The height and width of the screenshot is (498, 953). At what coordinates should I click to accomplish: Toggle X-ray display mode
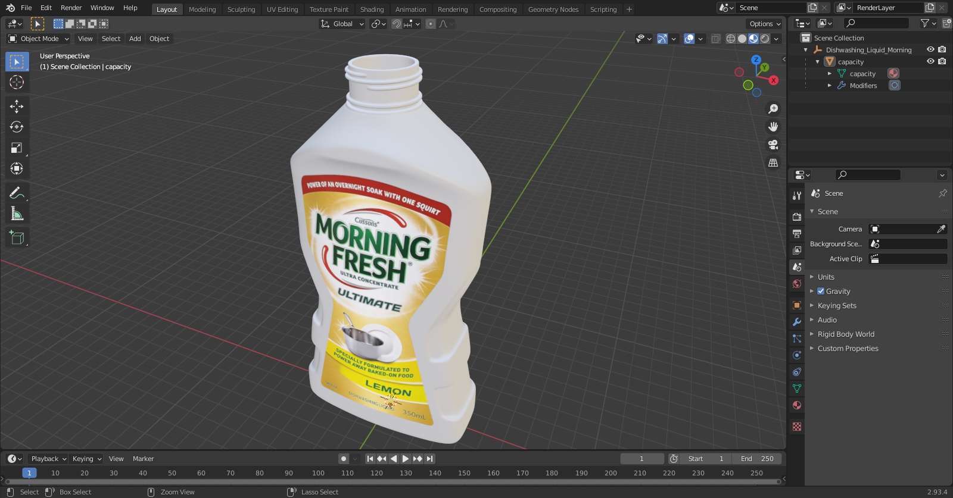click(716, 39)
